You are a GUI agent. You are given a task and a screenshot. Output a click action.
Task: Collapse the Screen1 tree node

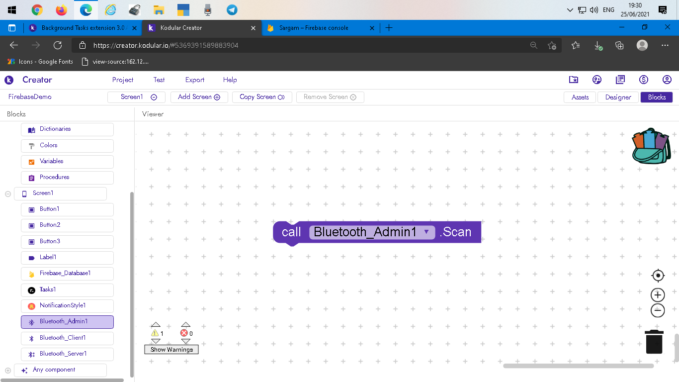(x=8, y=194)
